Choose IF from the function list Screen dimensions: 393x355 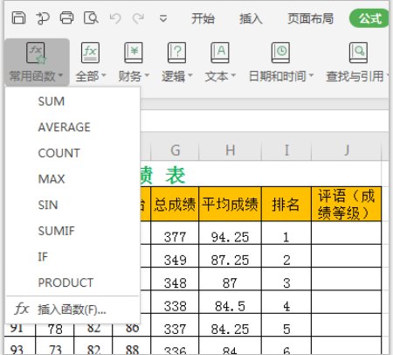[72, 257]
